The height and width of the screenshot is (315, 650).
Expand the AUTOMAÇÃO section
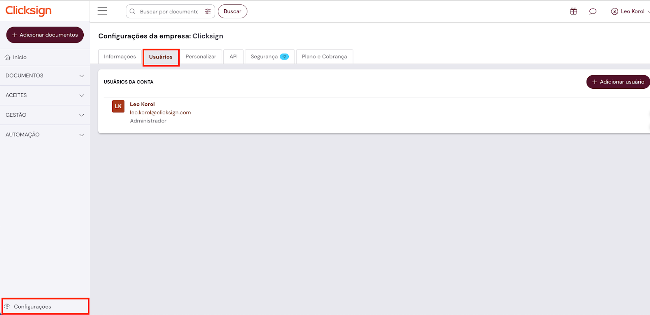[45, 135]
